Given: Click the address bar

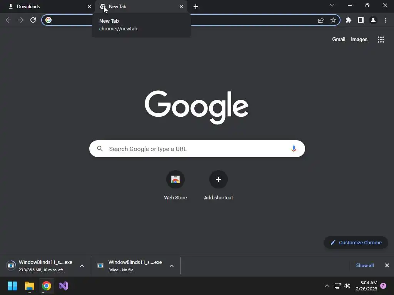Looking at the screenshot, I should click(x=191, y=20).
